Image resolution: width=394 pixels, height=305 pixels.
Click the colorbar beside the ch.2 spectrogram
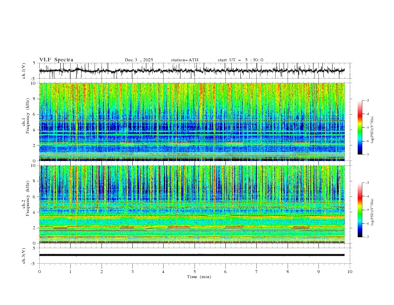pos(360,210)
